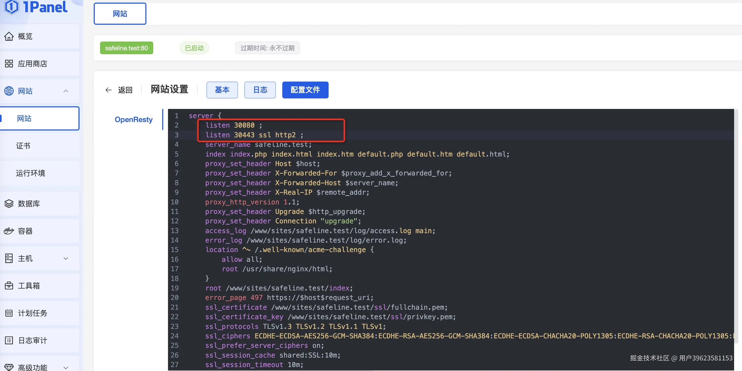Click the safeline.test:80 green tag
This screenshot has height=371, width=742.
pyautogui.click(x=126, y=48)
